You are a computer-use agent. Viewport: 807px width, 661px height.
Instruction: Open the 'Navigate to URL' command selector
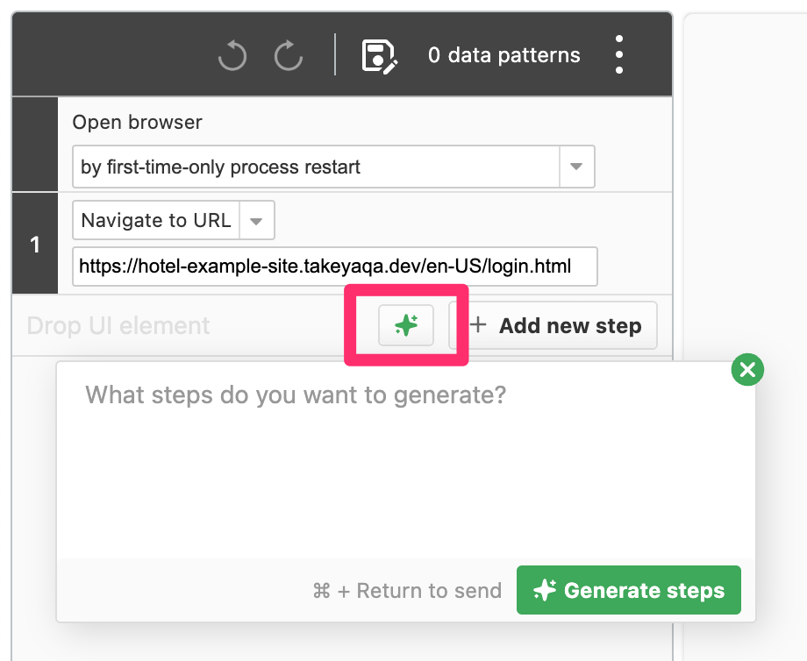174,220
